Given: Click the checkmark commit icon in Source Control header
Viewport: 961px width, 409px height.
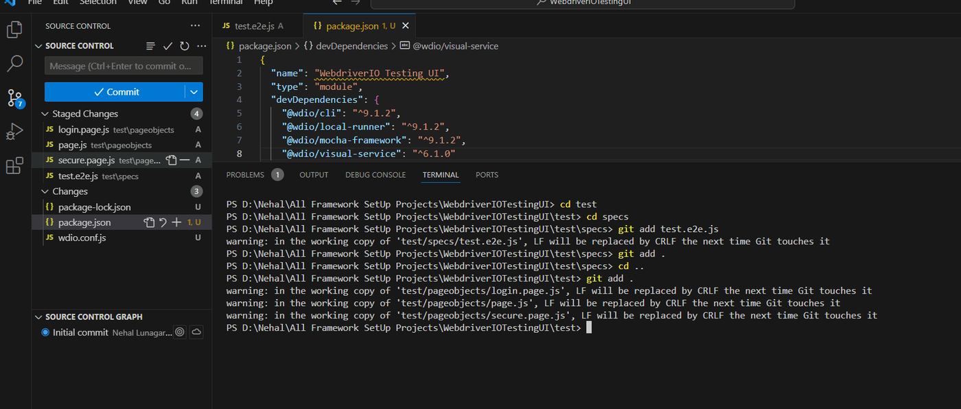Looking at the screenshot, I should [x=167, y=46].
